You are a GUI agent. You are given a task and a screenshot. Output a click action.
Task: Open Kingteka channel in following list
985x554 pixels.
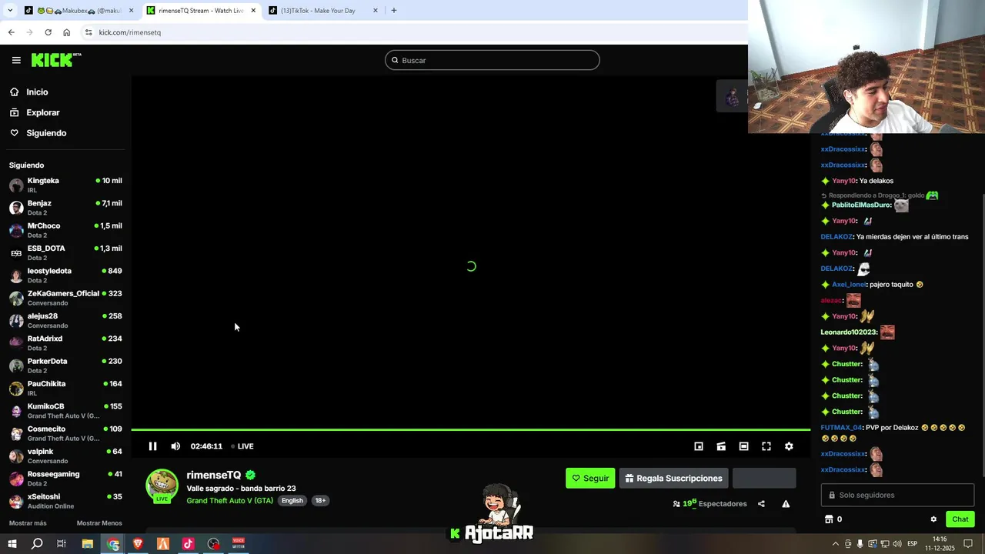point(65,185)
